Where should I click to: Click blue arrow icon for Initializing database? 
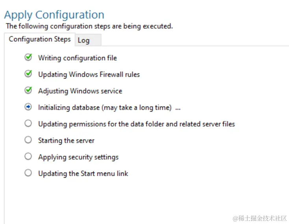pyautogui.click(x=28, y=107)
